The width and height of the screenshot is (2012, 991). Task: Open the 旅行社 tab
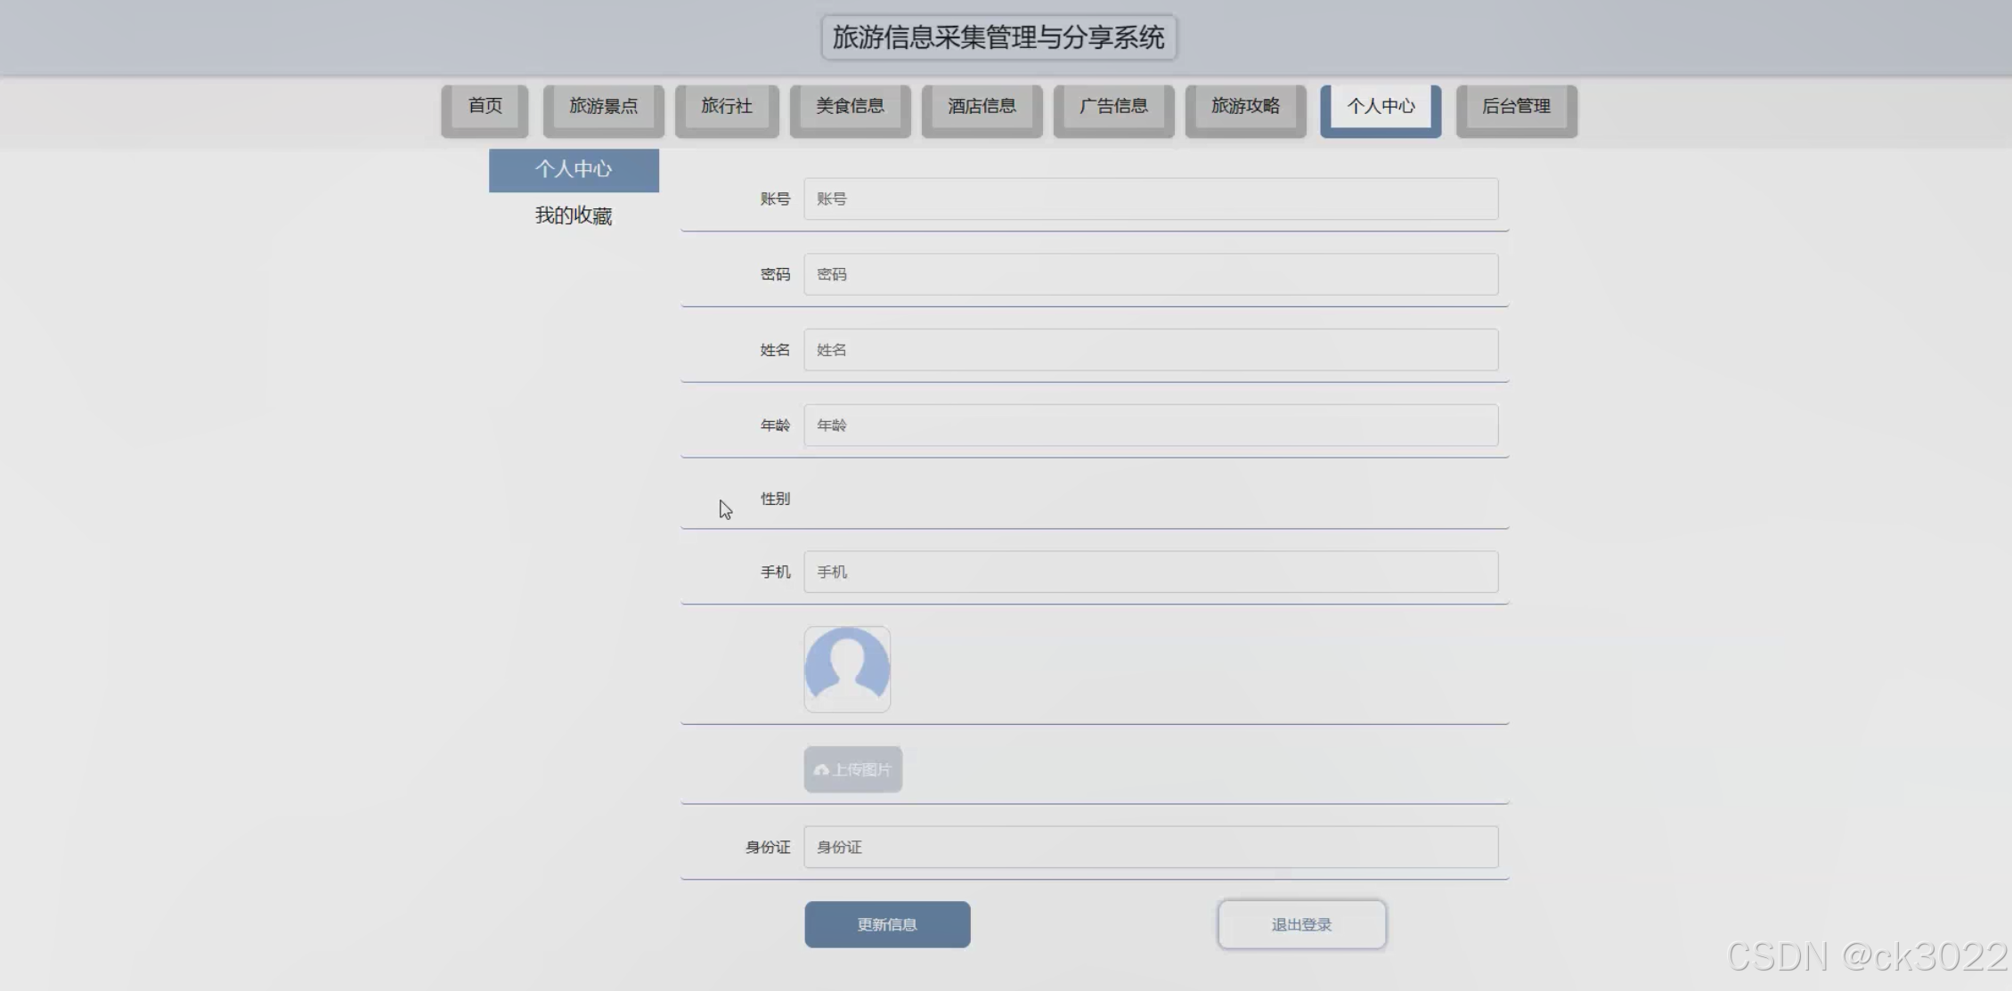tap(726, 107)
